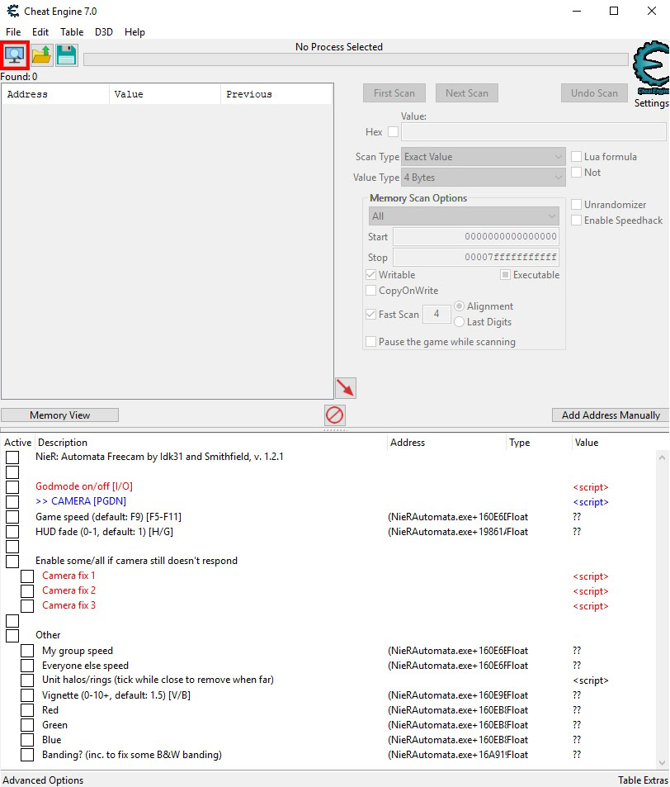Viewport: 670px width, 787px height.
Task: Click the cheat table scrollbar down arrow
Action: [662, 762]
